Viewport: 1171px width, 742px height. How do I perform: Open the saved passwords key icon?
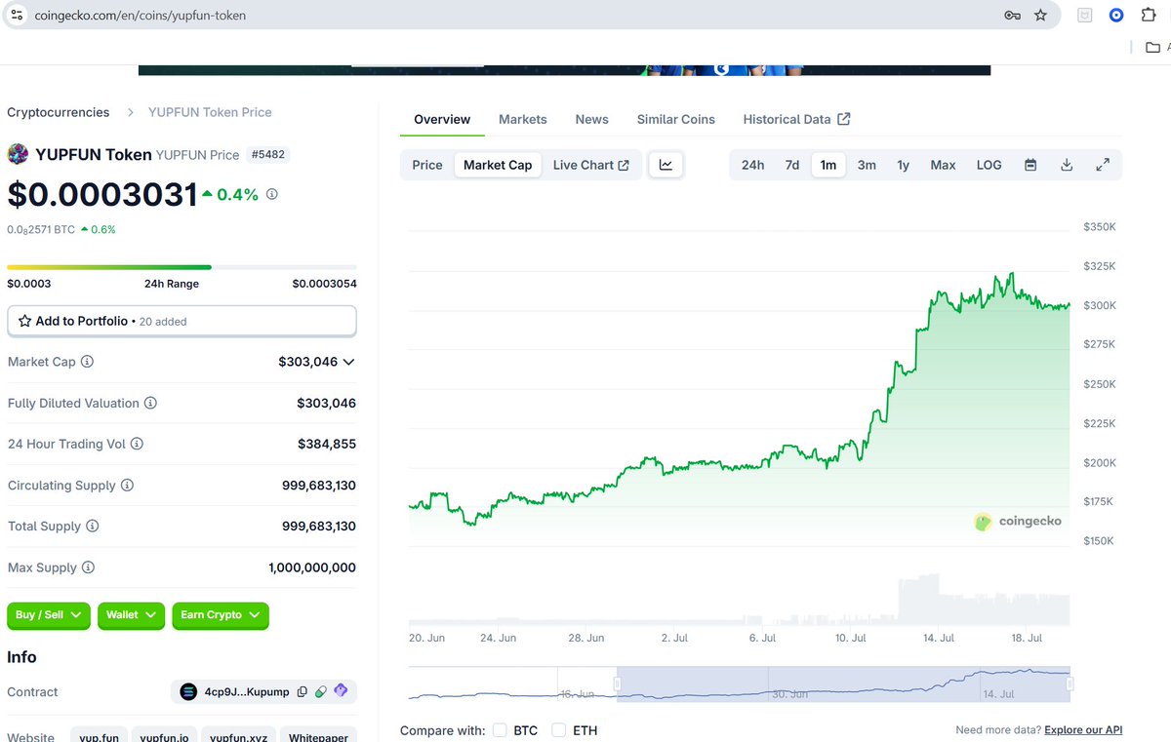point(1012,15)
